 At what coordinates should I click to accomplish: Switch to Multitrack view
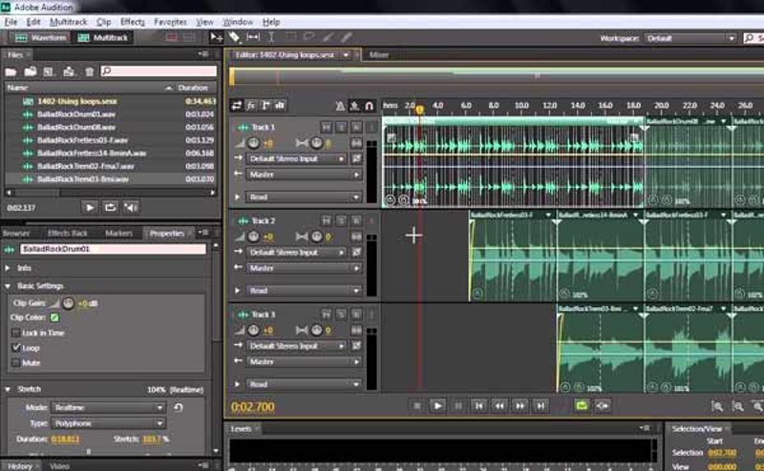pos(103,37)
